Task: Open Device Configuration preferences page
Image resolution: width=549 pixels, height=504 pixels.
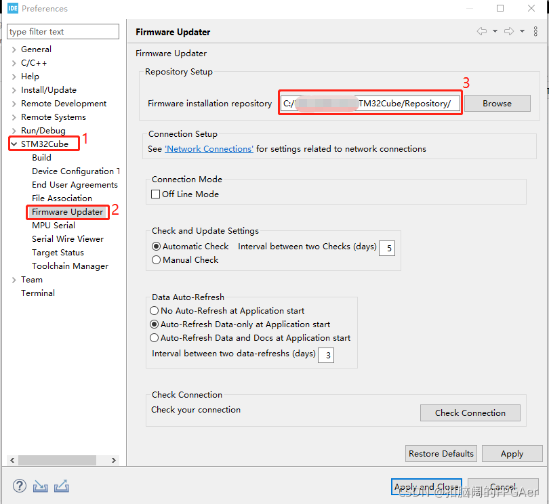Action: coord(76,171)
